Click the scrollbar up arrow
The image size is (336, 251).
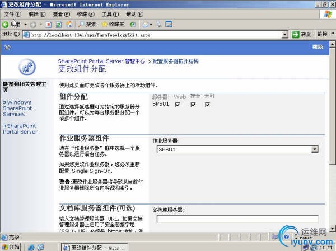tap(332, 44)
